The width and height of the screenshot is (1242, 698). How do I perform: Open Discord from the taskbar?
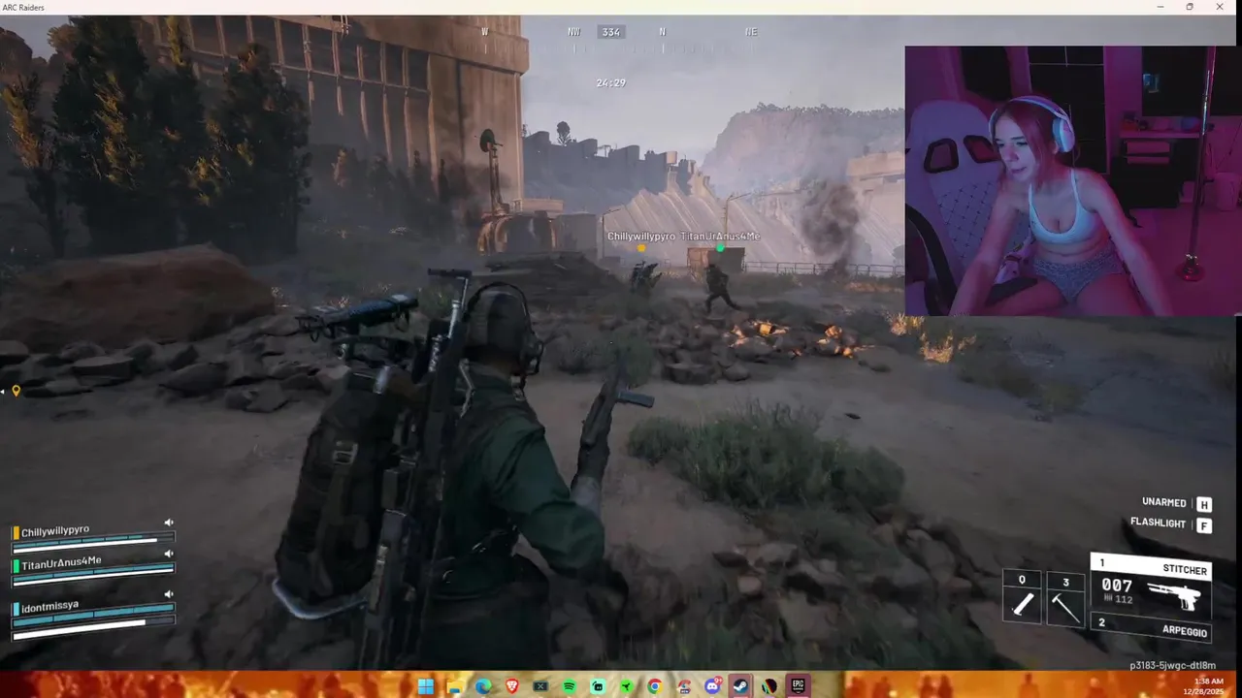coord(712,686)
